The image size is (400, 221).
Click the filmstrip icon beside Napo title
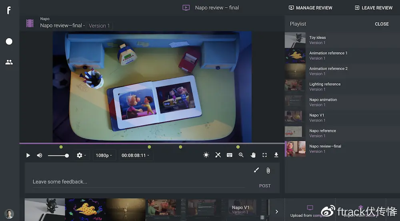click(x=30, y=24)
